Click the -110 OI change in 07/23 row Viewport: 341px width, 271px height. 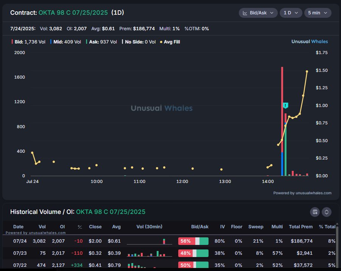click(77, 253)
